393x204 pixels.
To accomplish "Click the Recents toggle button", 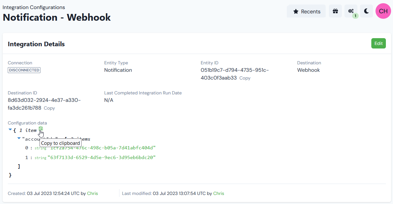I will (x=306, y=11).
